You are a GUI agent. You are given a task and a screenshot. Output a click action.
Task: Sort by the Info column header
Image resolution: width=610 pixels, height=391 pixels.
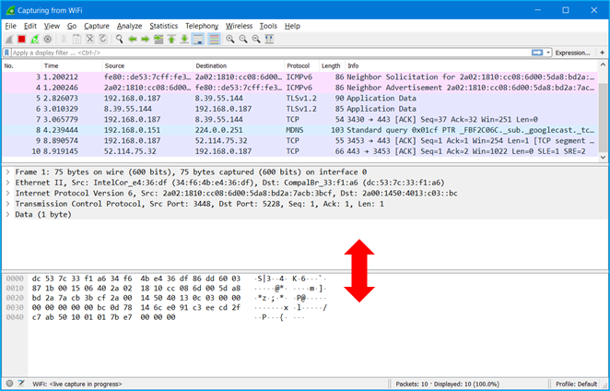pos(472,65)
